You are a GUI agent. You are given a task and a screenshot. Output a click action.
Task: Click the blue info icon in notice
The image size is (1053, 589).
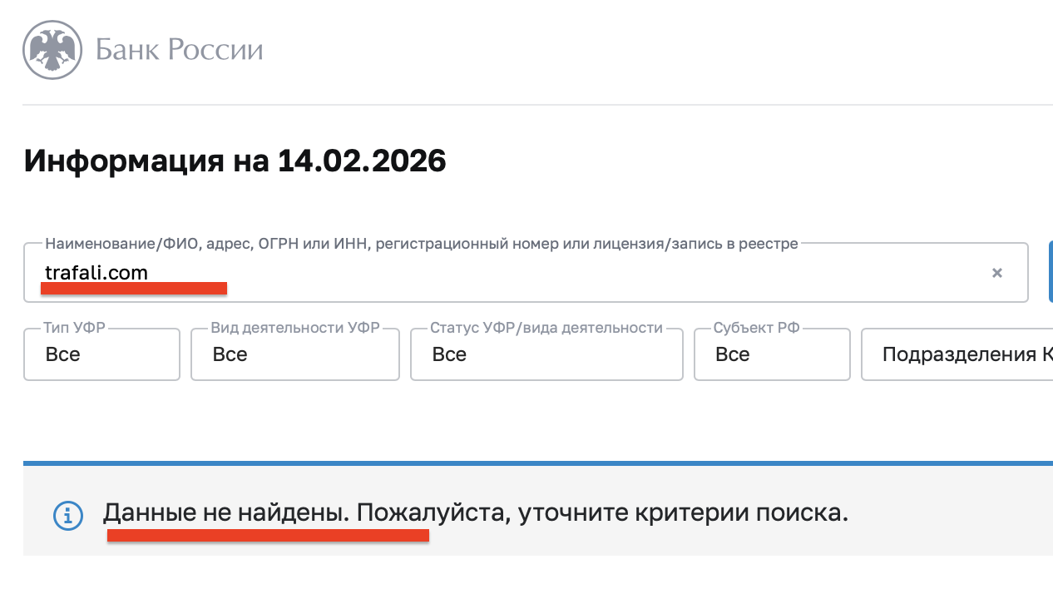tap(68, 516)
